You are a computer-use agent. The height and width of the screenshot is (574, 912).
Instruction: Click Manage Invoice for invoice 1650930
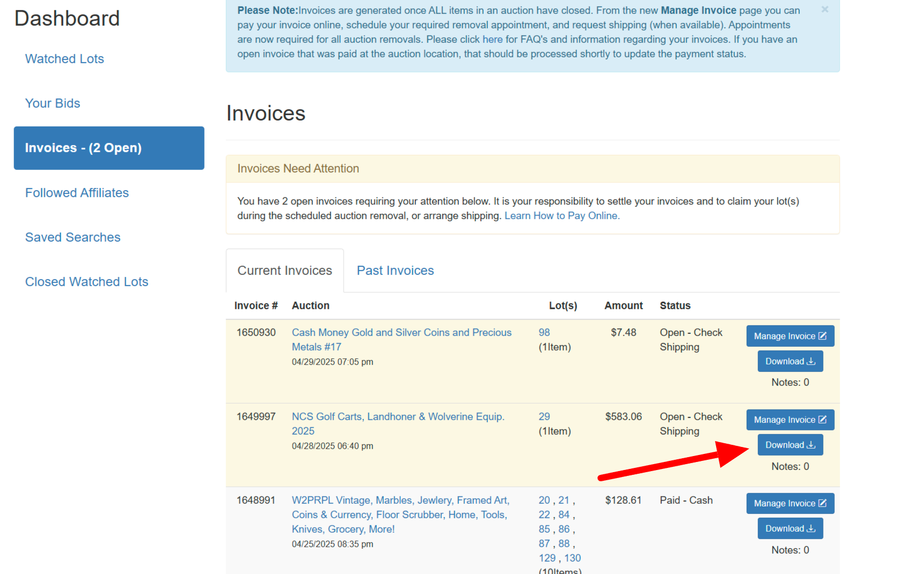pos(790,336)
